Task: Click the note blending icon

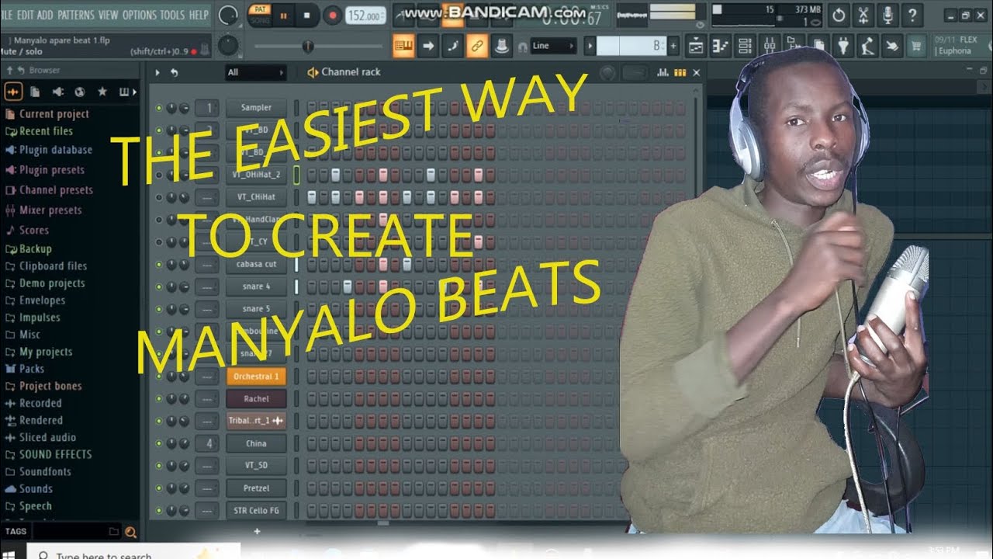Action: click(453, 46)
